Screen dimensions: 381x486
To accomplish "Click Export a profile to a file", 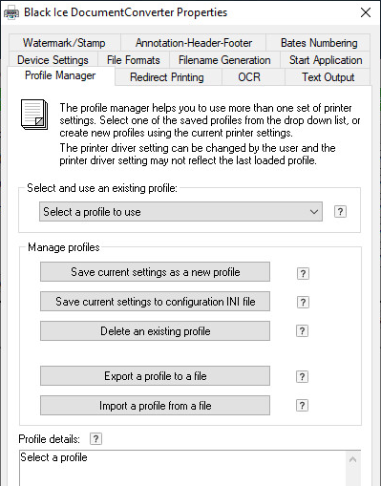I will click(x=155, y=376).
